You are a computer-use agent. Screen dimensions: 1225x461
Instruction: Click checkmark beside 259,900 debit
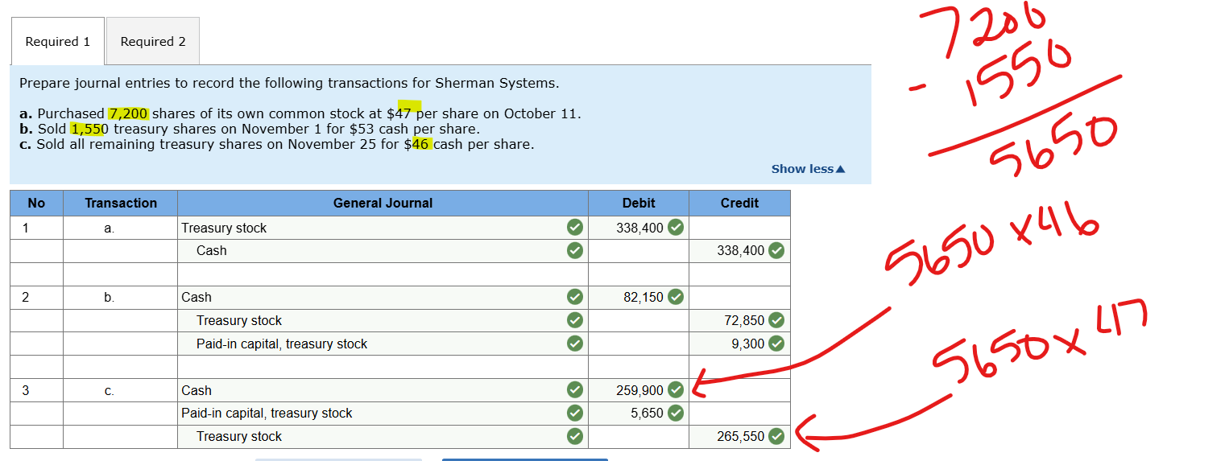[676, 390]
